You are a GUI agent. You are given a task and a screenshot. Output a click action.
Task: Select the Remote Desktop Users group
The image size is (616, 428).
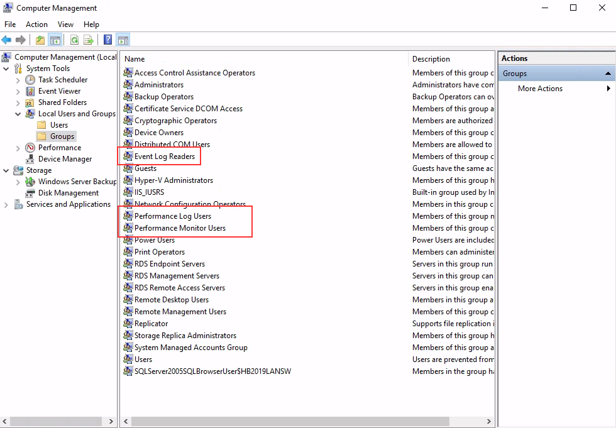point(171,300)
